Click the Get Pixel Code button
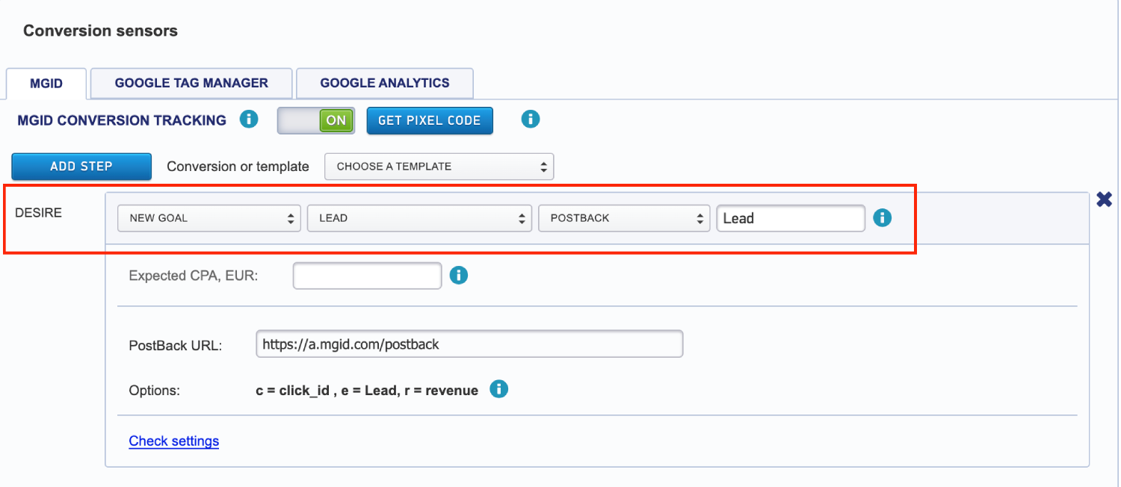The height and width of the screenshot is (487, 1121). (x=430, y=120)
